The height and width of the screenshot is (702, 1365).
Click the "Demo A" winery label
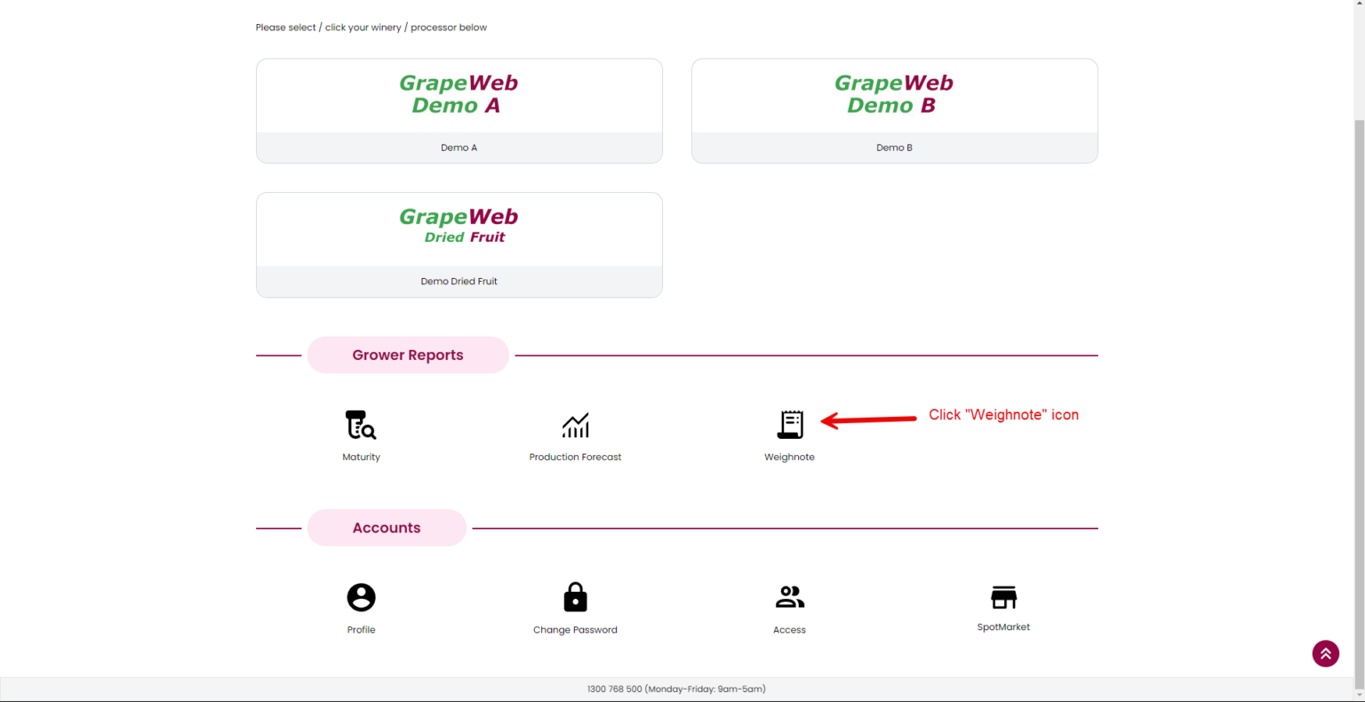[x=459, y=148]
